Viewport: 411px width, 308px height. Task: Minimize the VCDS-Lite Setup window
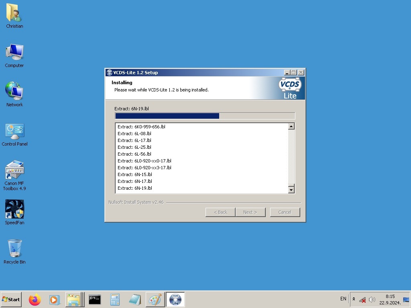(287, 73)
